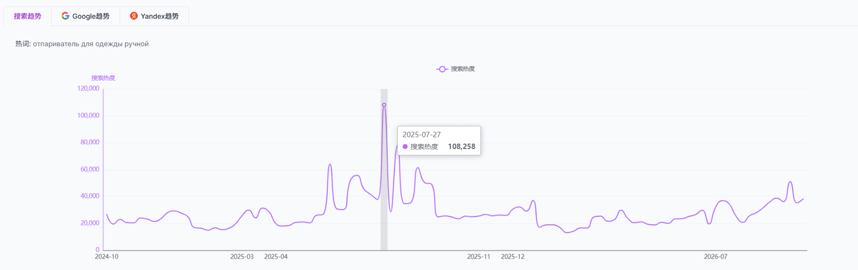This screenshot has height=270, width=858.
Task: Switch to the Yandex趋势 tab
Action: [154, 16]
